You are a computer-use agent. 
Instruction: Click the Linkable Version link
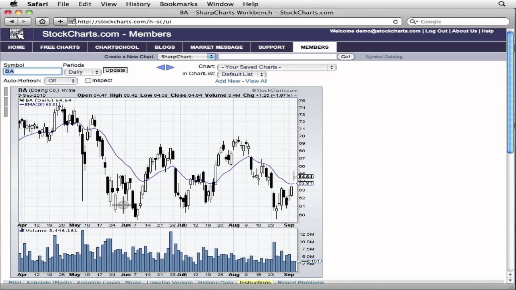[170, 283]
